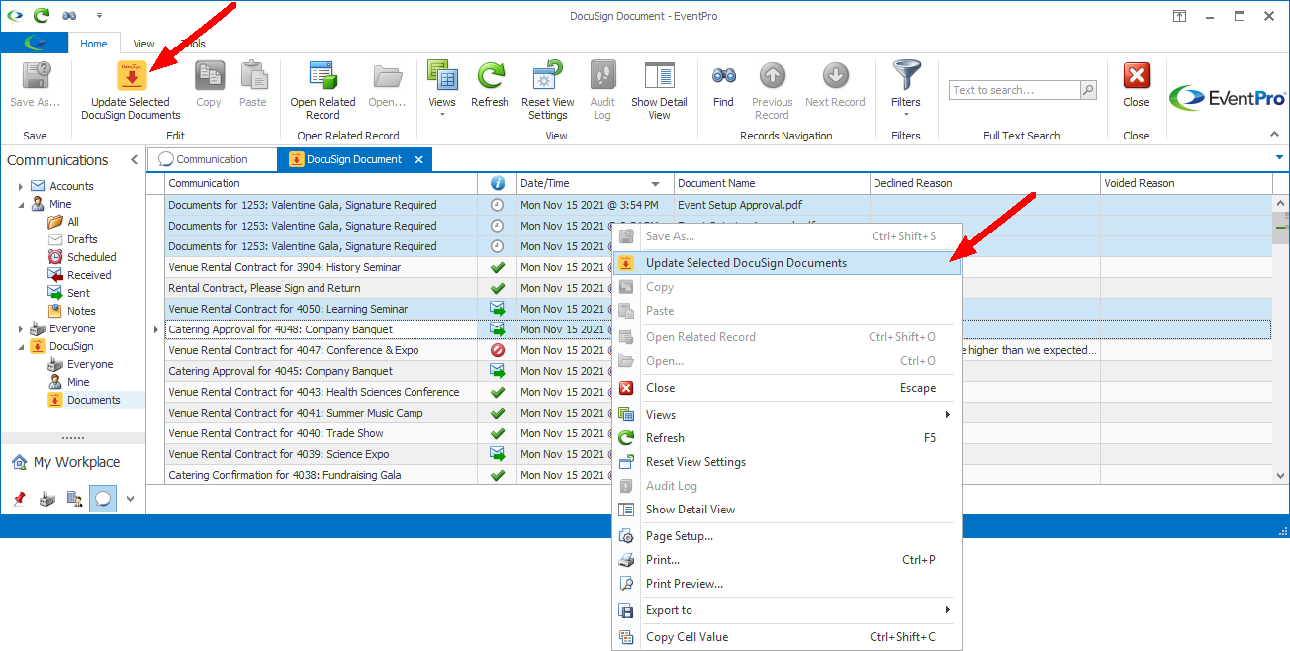1290x651 pixels.
Task: Click Update Selected DocuSign Documents ribbon button
Action: pyautogui.click(x=131, y=91)
